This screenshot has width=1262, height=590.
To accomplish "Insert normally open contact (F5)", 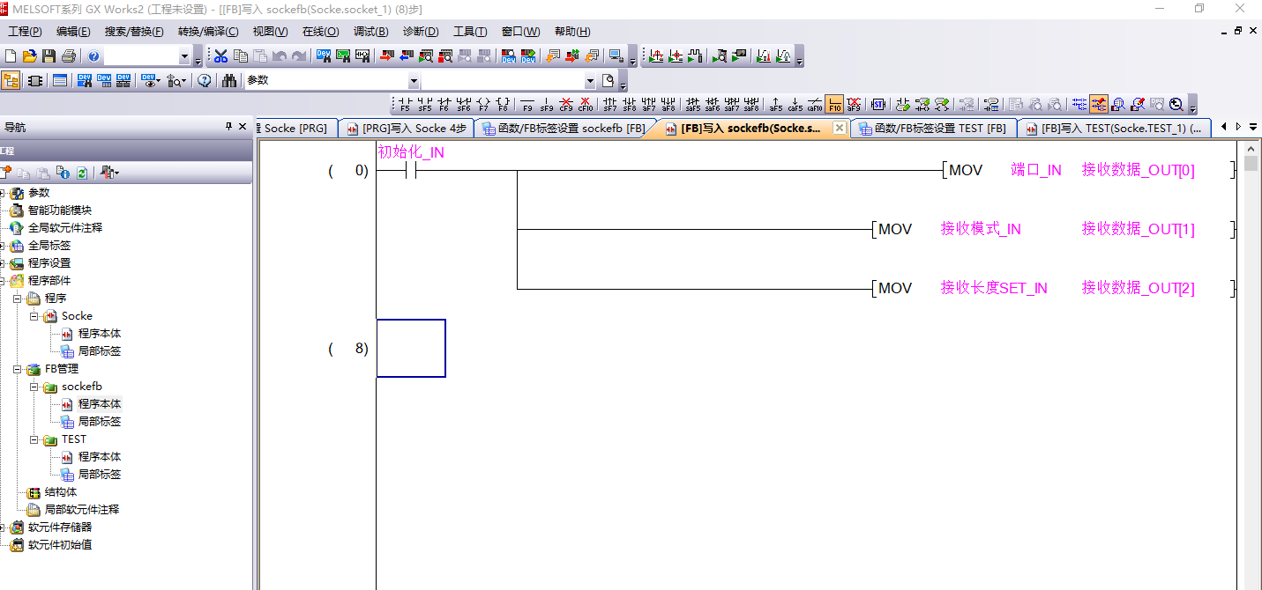I will [405, 104].
